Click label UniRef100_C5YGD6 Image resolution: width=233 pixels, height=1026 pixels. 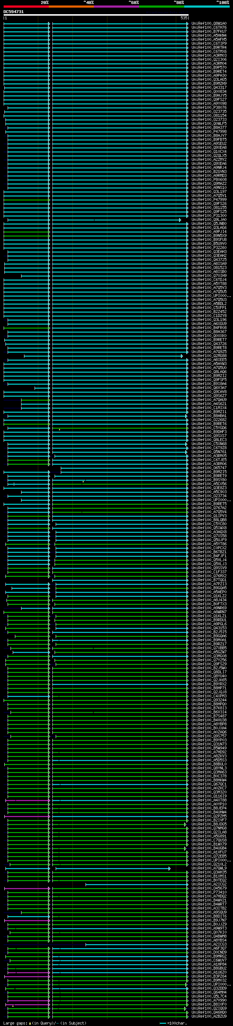click(209, 428)
